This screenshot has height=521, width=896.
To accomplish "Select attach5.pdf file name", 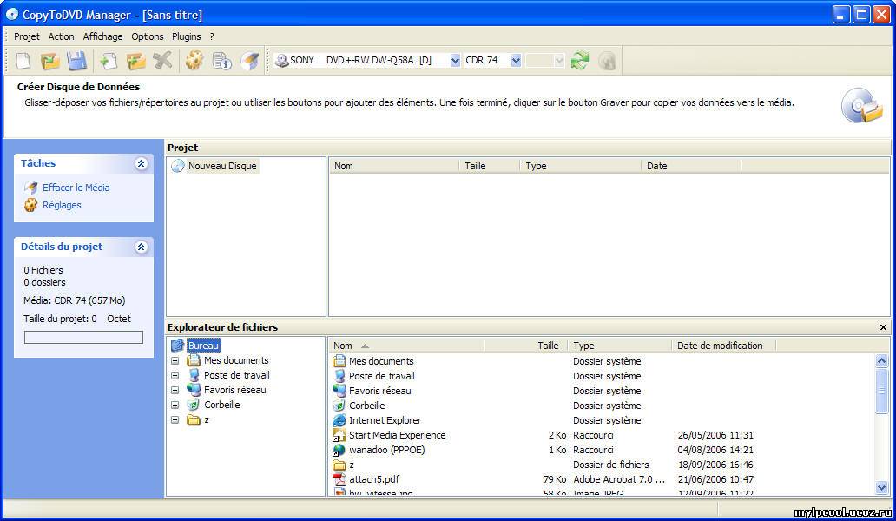I will (374, 479).
